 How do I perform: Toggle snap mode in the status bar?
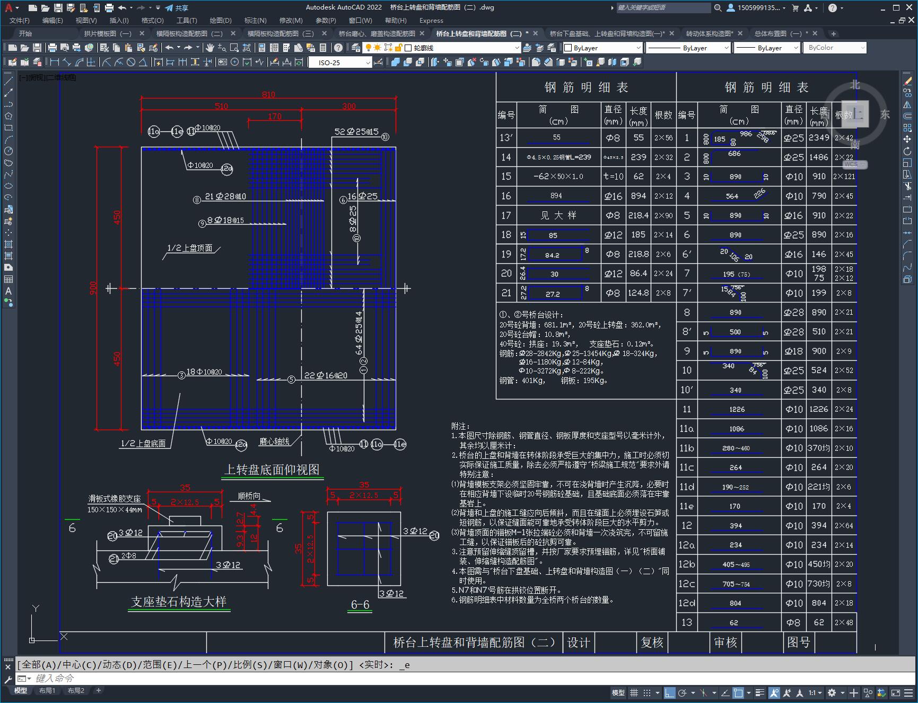647,692
